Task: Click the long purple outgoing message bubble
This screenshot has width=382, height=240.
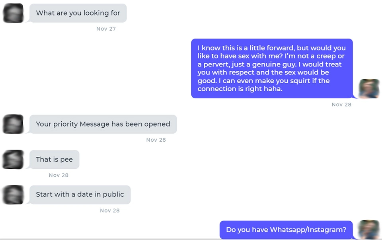Action: tap(272, 68)
